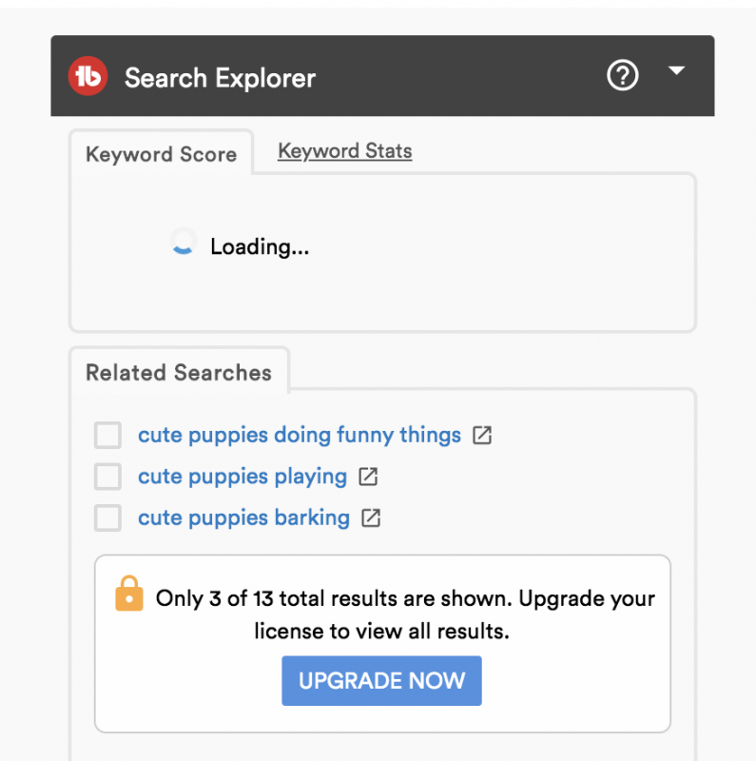Image resolution: width=756 pixels, height=761 pixels.
Task: Click the loading spinner icon
Action: tap(182, 244)
